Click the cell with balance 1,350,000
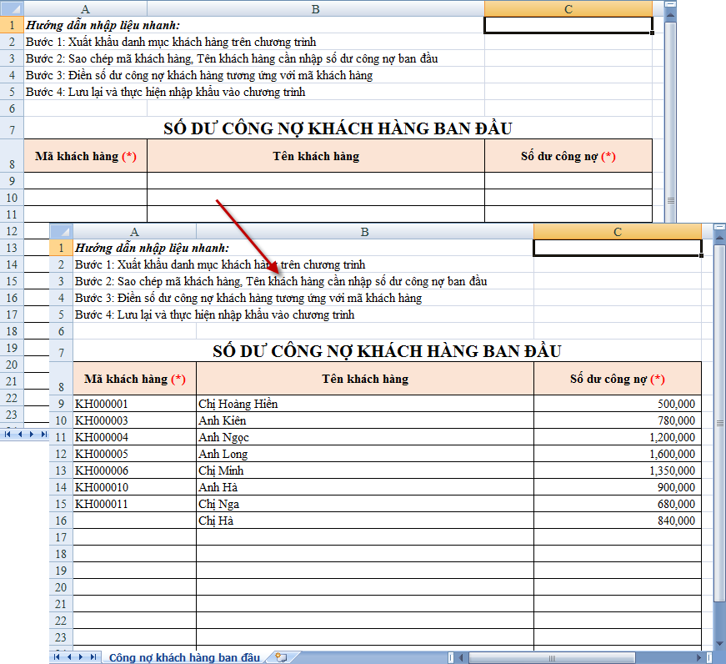This screenshot has height=664, width=726. 617,470
